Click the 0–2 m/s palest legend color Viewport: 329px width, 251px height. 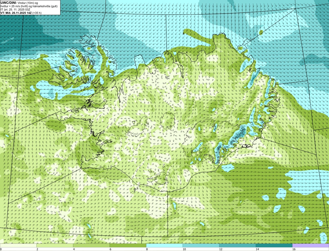click(19, 246)
